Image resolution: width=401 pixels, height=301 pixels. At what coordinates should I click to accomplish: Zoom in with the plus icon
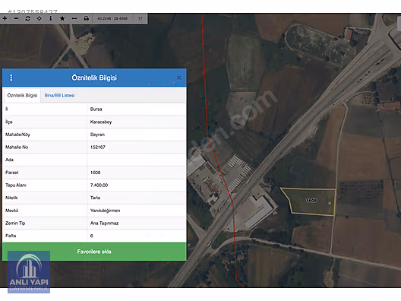click(5, 18)
